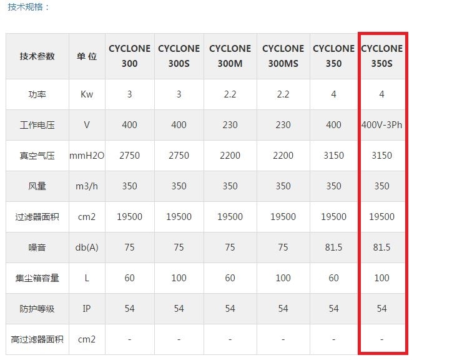
Task: Select the 集尘箱容量 row label
Action: point(37,278)
